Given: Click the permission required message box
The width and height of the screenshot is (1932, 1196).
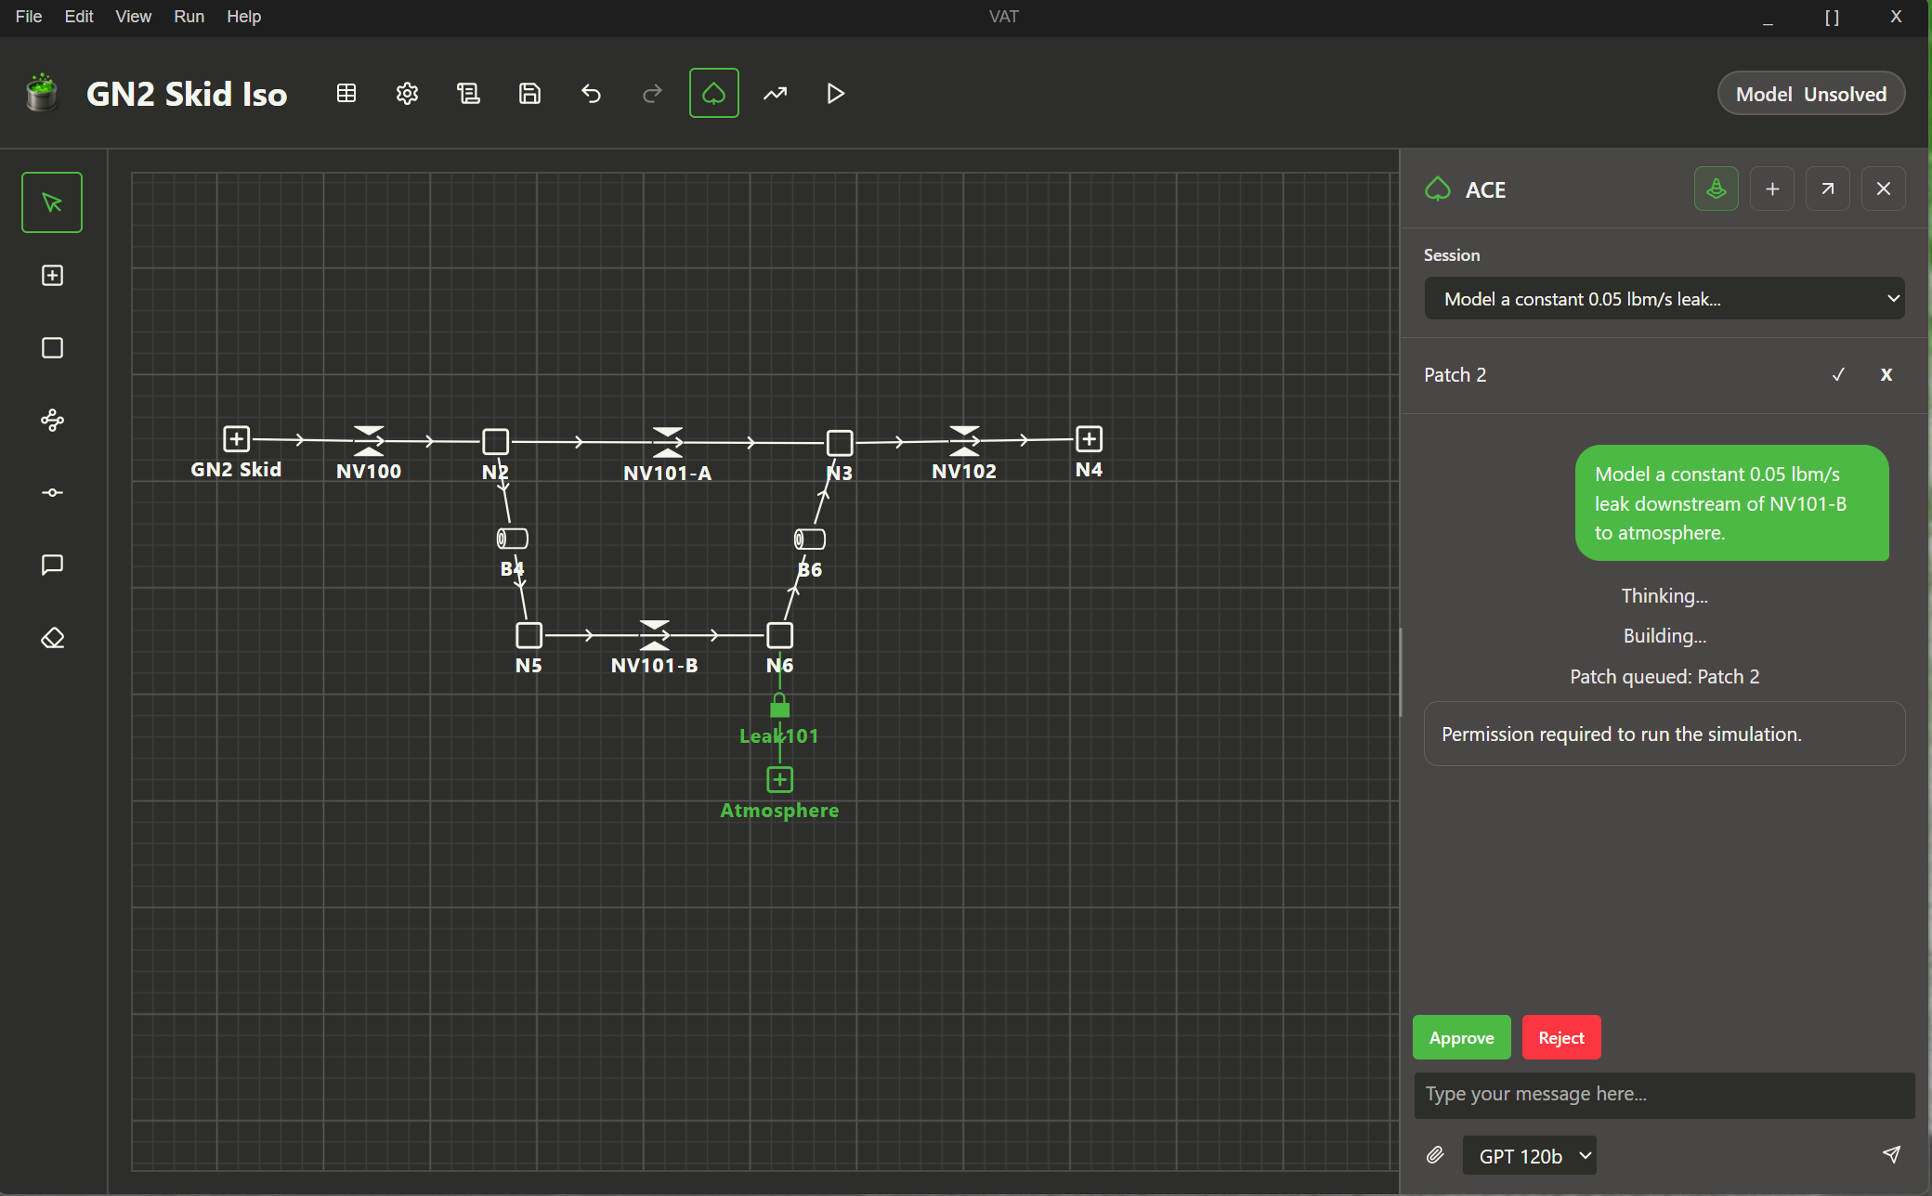Looking at the screenshot, I should tap(1664, 734).
